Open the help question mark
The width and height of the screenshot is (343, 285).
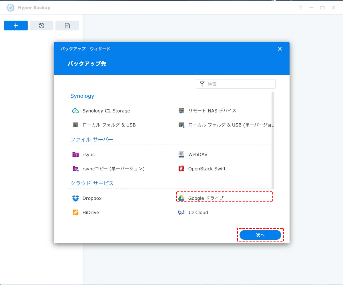pos(300,8)
